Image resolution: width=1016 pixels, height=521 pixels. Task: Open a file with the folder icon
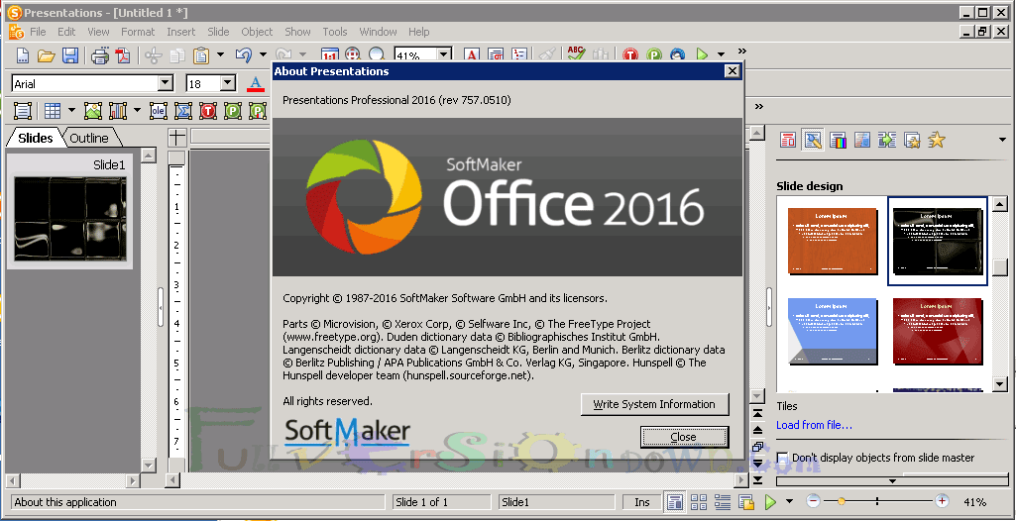pyautogui.click(x=46, y=55)
